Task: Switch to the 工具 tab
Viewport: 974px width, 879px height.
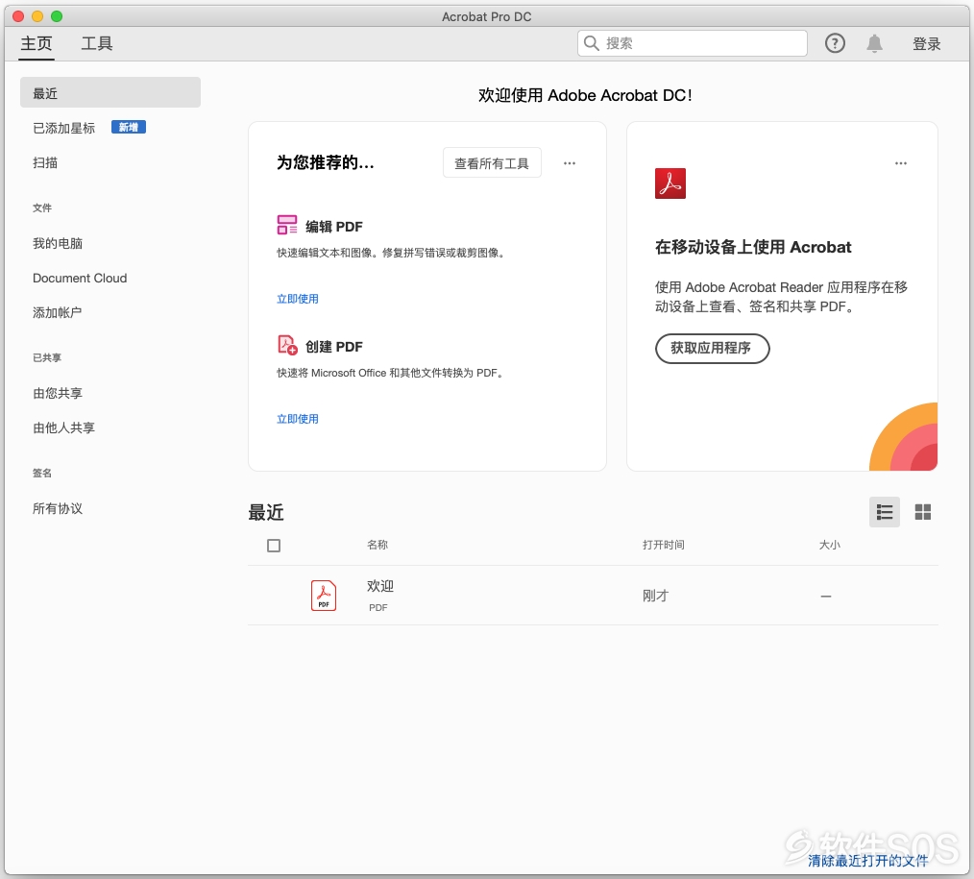Action: [97, 43]
